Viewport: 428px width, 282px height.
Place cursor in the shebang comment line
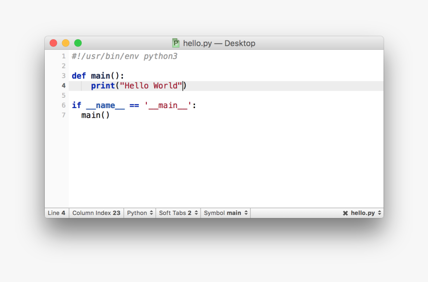pyautogui.click(x=124, y=56)
